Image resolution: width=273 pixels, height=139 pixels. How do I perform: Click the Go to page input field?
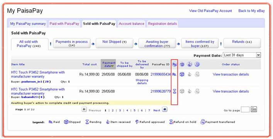coord(245,109)
